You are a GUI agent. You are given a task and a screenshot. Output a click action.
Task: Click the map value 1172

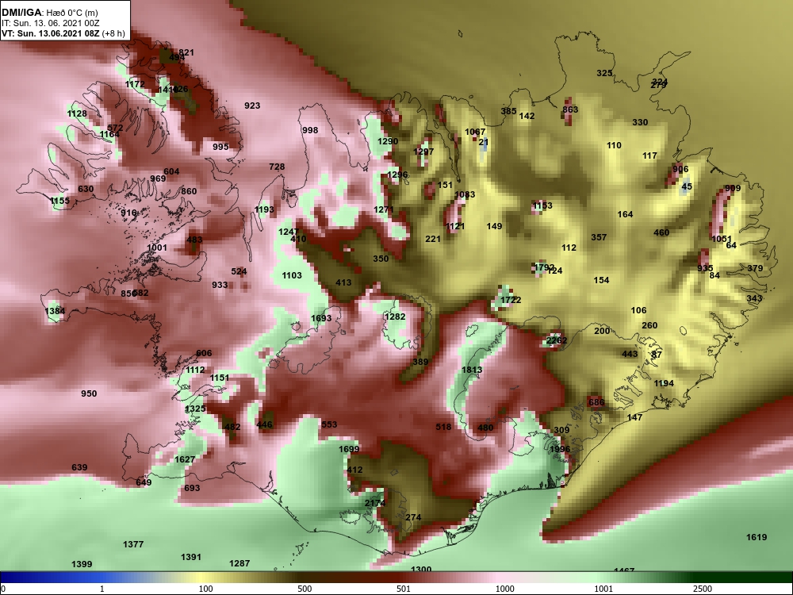tap(135, 84)
